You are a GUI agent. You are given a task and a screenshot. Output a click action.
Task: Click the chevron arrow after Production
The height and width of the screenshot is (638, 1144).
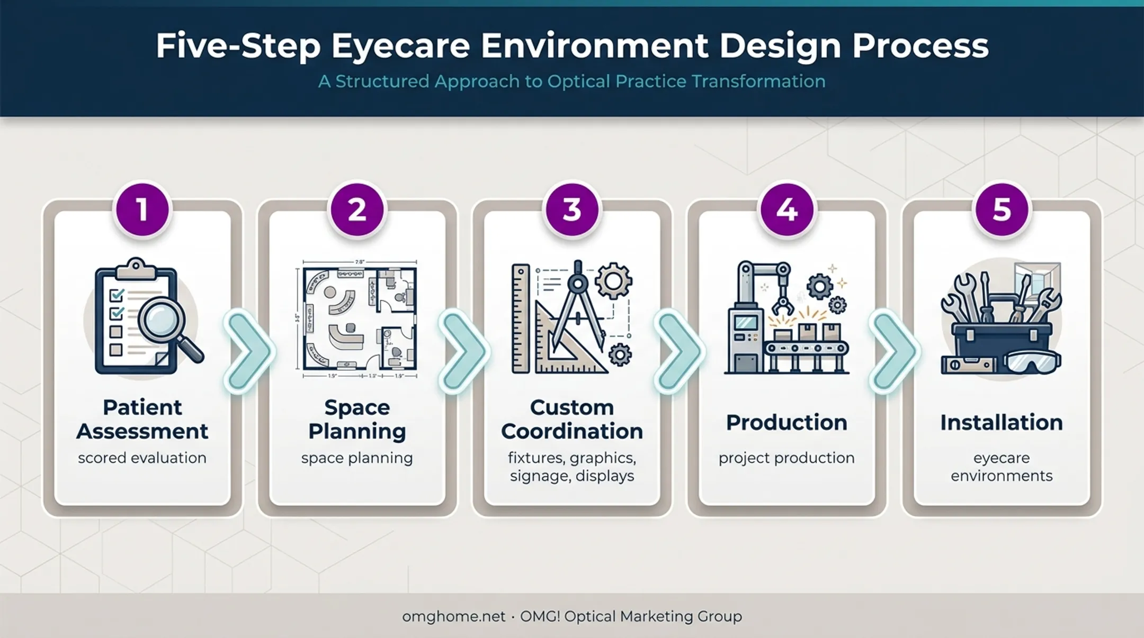[894, 352]
